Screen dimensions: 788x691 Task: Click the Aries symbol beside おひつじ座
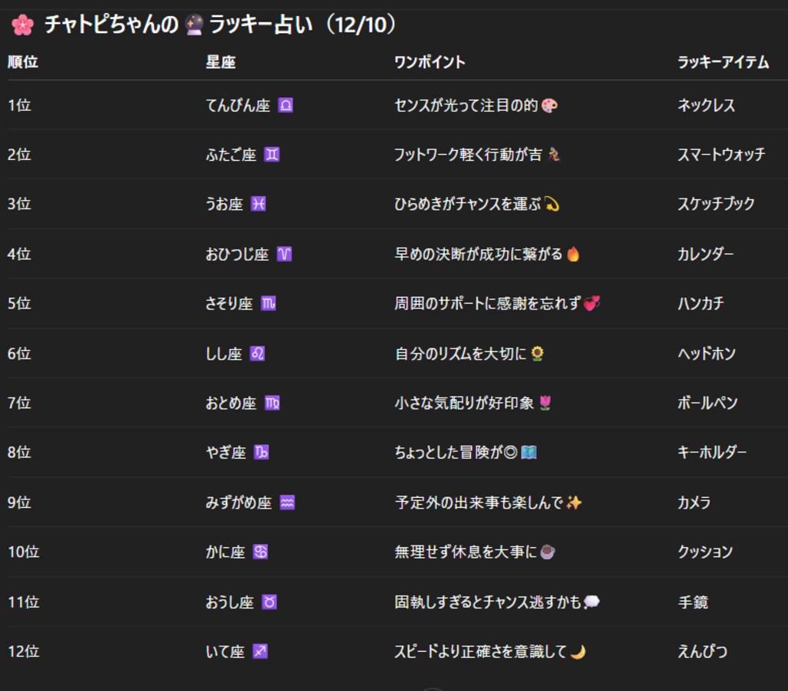[285, 254]
